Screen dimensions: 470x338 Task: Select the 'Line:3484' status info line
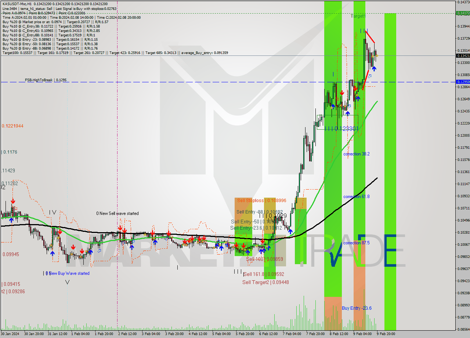click(x=59, y=8)
